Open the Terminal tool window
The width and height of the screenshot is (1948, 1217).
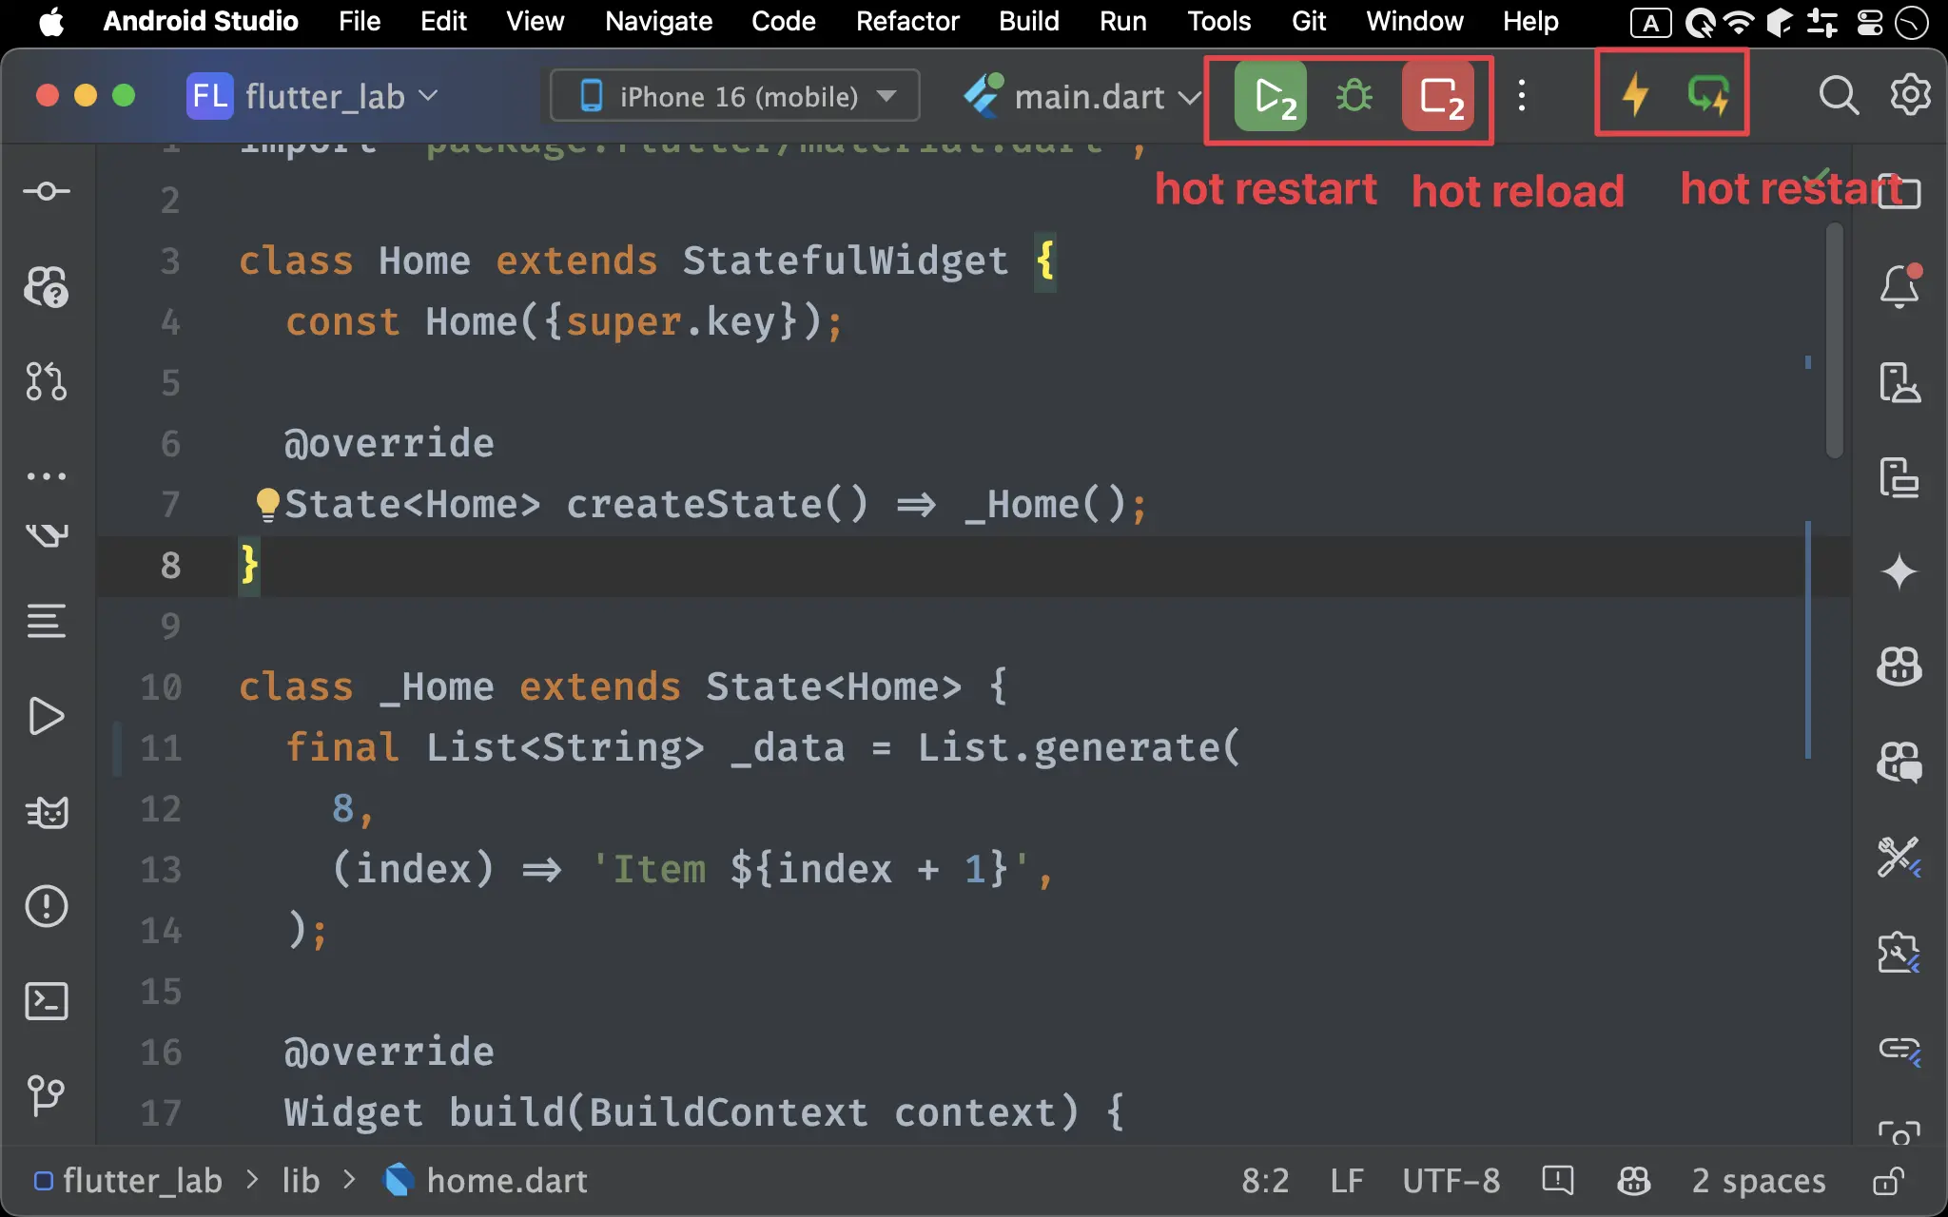click(47, 1001)
